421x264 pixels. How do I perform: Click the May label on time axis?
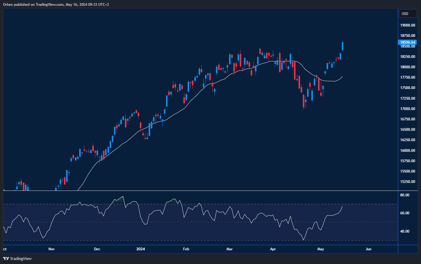point(320,249)
